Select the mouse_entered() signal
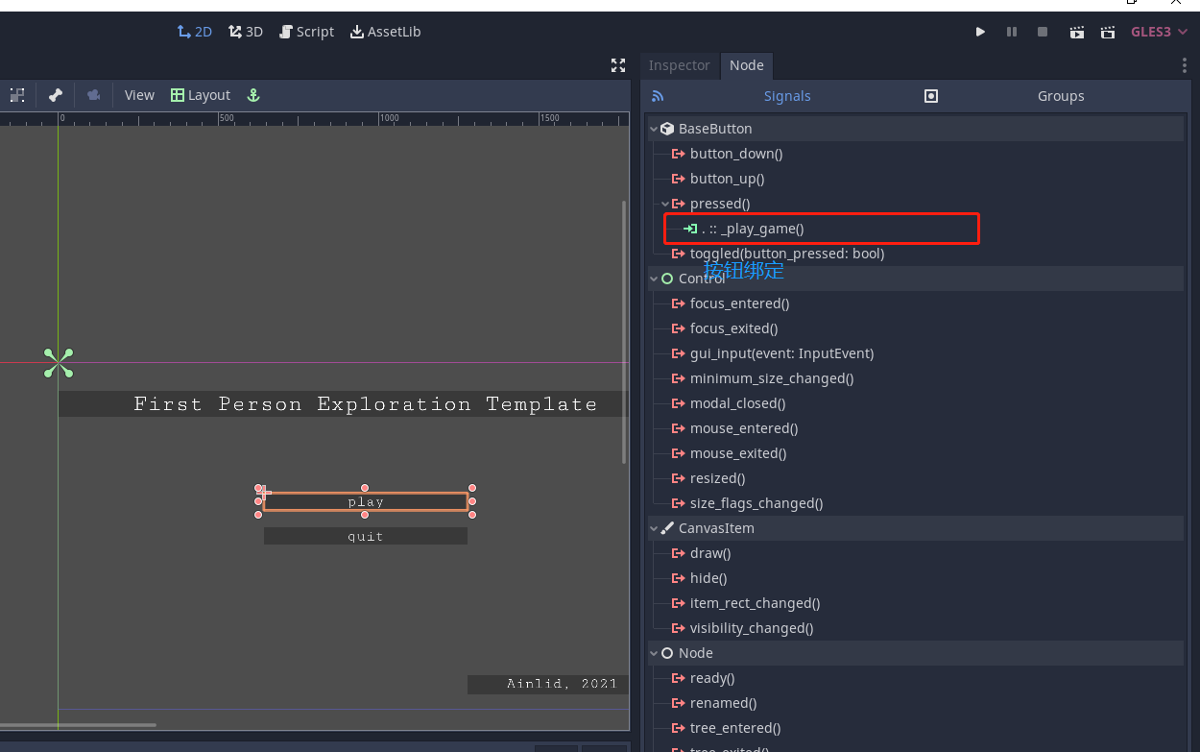Image resolution: width=1200 pixels, height=752 pixels. coord(743,428)
